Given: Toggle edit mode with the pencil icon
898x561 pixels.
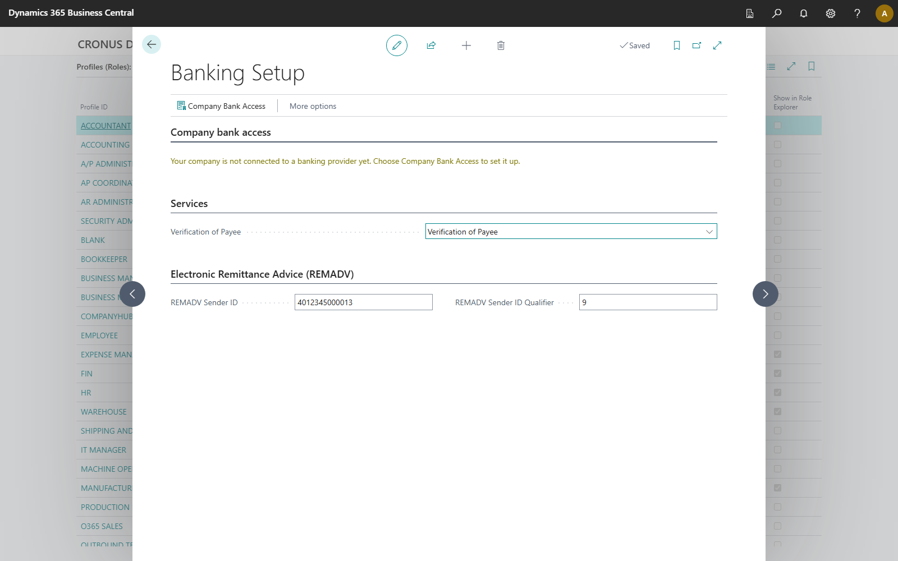Looking at the screenshot, I should 397,45.
